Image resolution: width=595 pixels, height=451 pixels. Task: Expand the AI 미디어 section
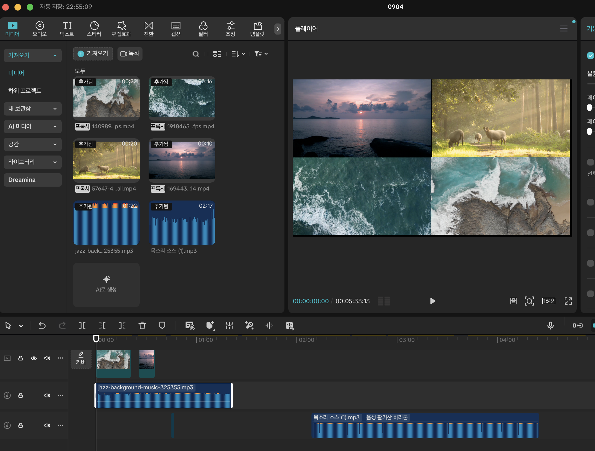(32, 126)
